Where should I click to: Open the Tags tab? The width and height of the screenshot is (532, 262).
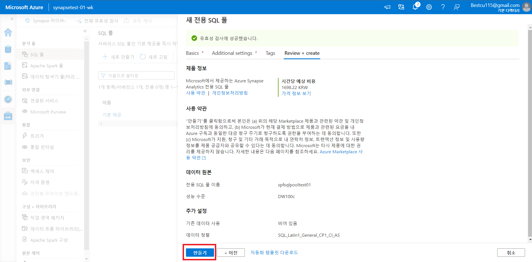270,53
